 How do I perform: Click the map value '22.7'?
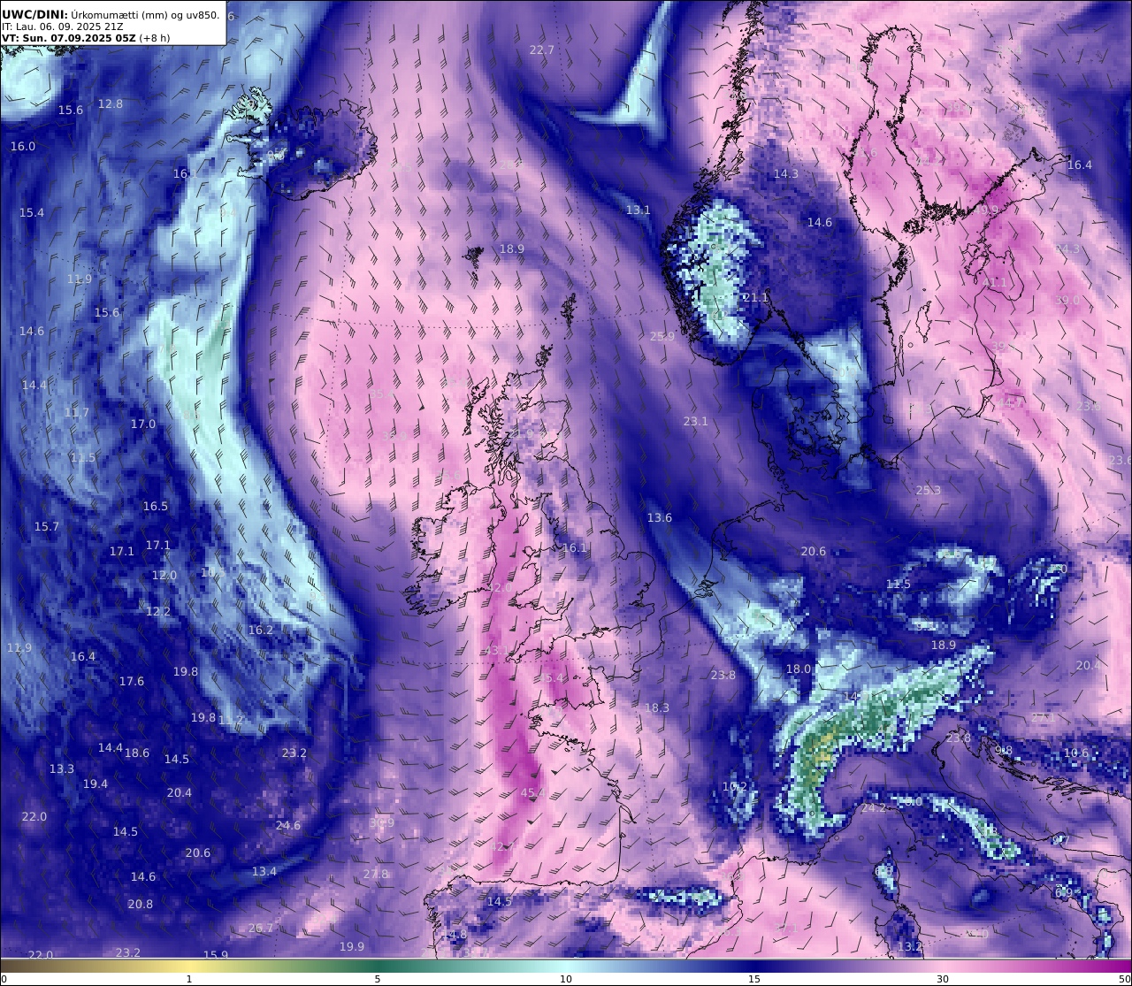pos(541,50)
